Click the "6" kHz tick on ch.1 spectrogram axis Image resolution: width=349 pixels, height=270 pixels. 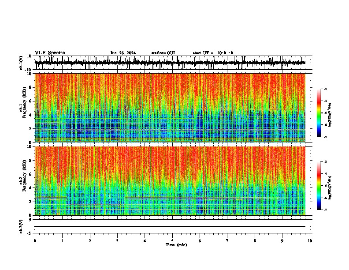tap(31, 101)
